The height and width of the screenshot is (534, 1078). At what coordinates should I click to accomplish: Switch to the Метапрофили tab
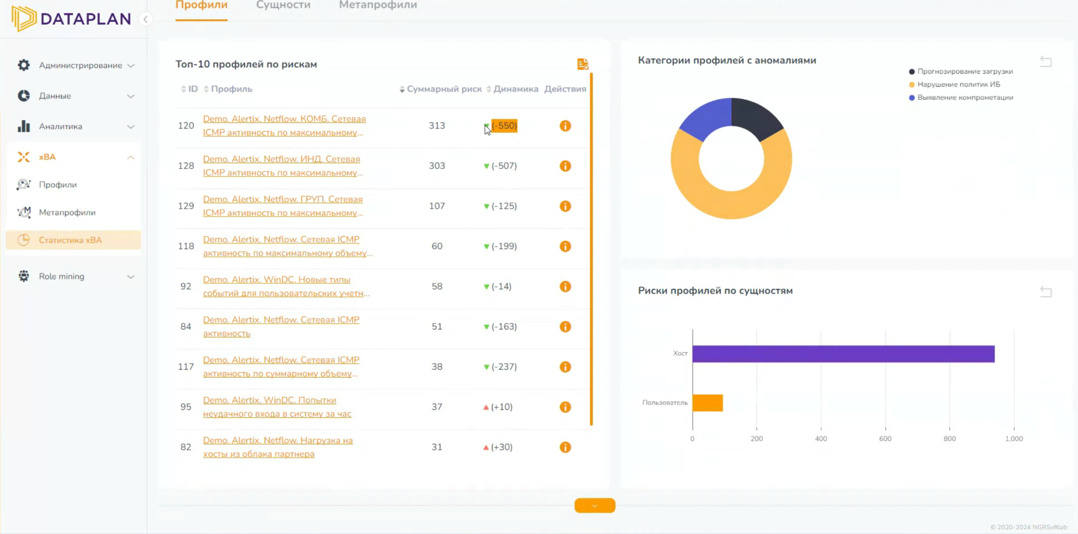[x=378, y=5]
